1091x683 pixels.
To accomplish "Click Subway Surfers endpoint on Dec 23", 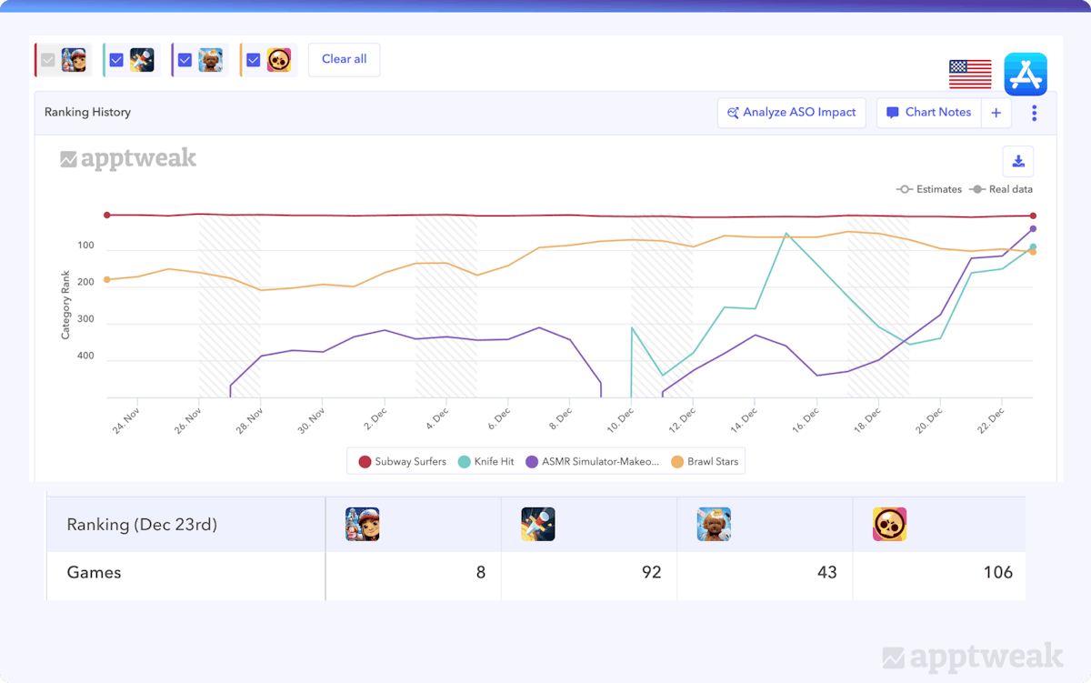I will click(x=1033, y=216).
